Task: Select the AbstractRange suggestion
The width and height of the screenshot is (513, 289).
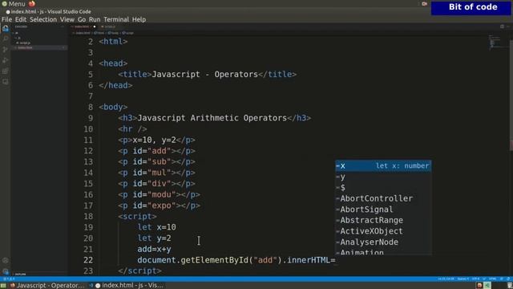Action: click(383, 220)
